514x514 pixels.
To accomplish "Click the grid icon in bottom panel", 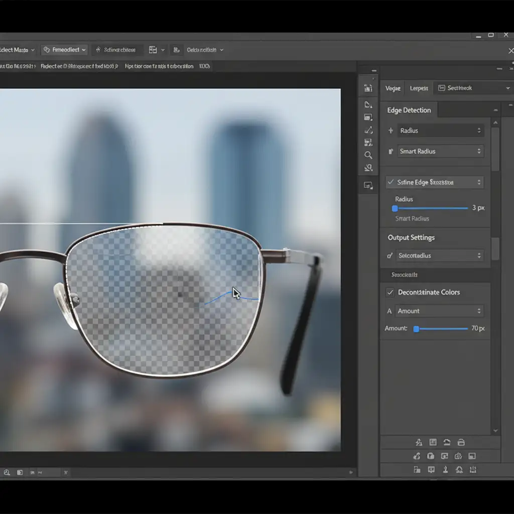I will pyautogui.click(x=433, y=442).
